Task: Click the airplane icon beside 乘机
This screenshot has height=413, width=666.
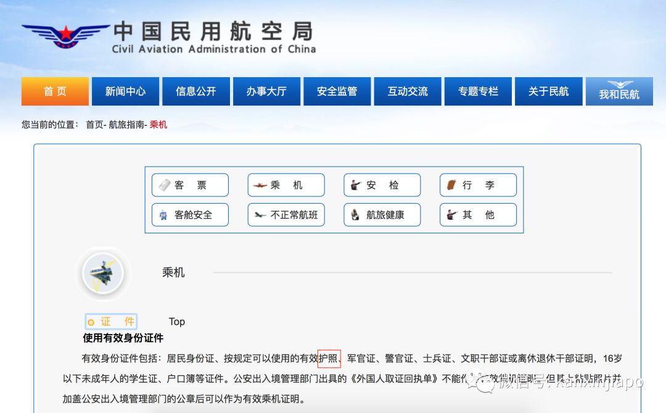Action: [260, 185]
